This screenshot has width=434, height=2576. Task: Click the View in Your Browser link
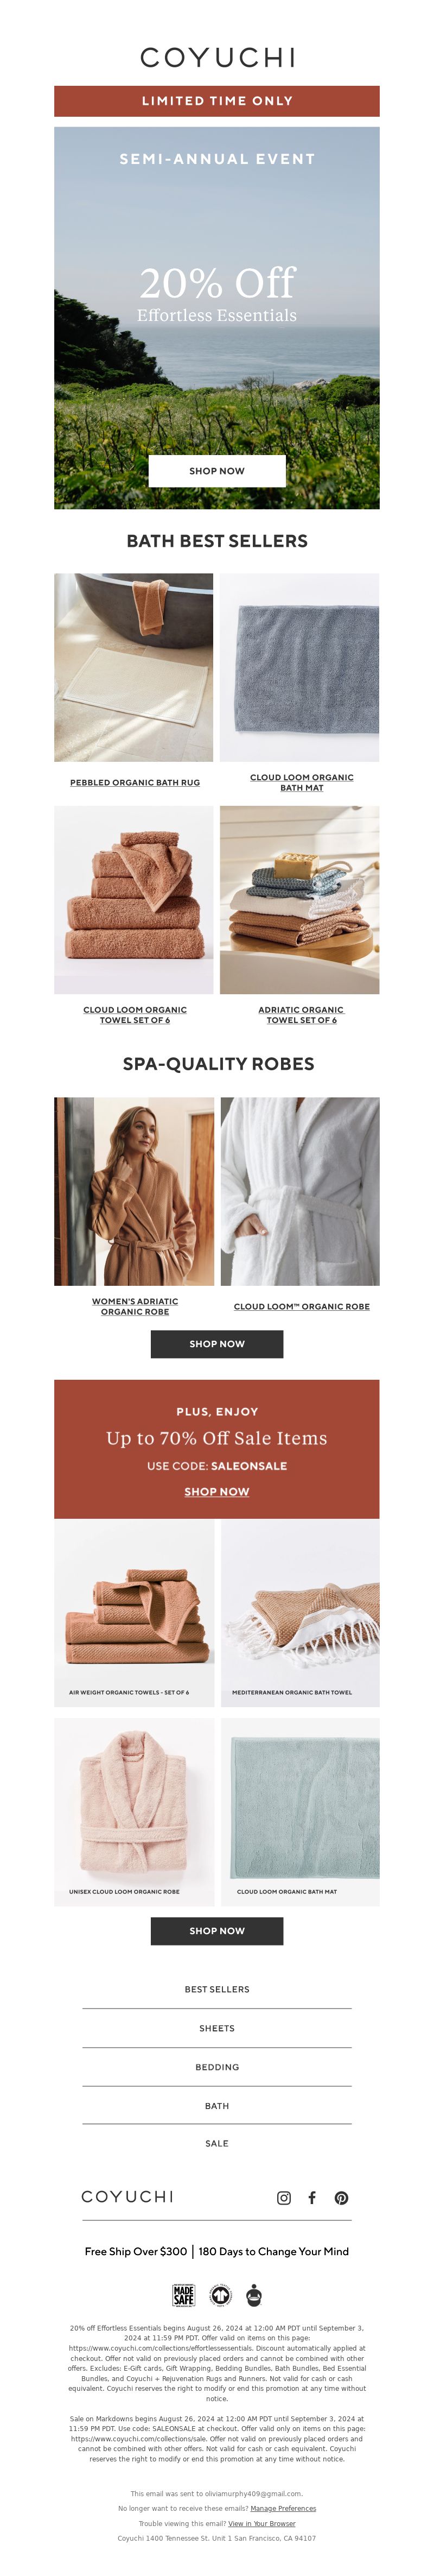click(x=262, y=2523)
